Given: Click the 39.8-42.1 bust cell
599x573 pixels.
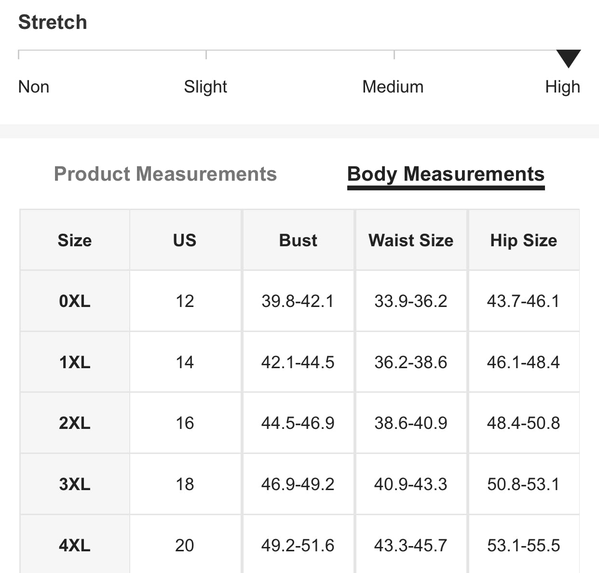Looking at the screenshot, I should point(298,301).
